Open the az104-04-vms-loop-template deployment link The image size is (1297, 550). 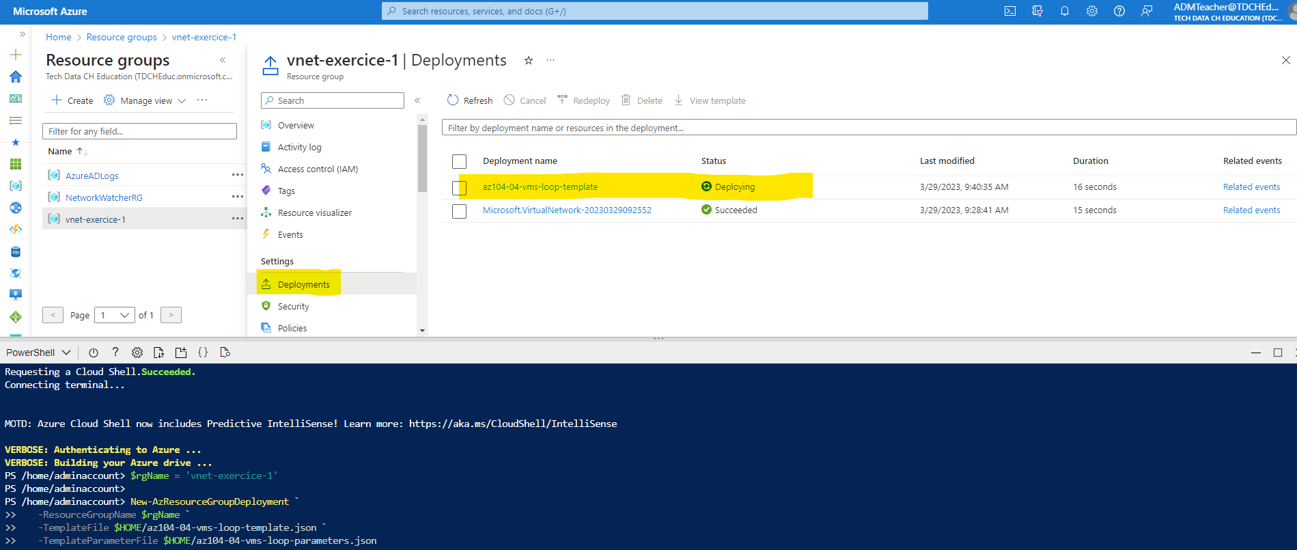pyautogui.click(x=540, y=187)
